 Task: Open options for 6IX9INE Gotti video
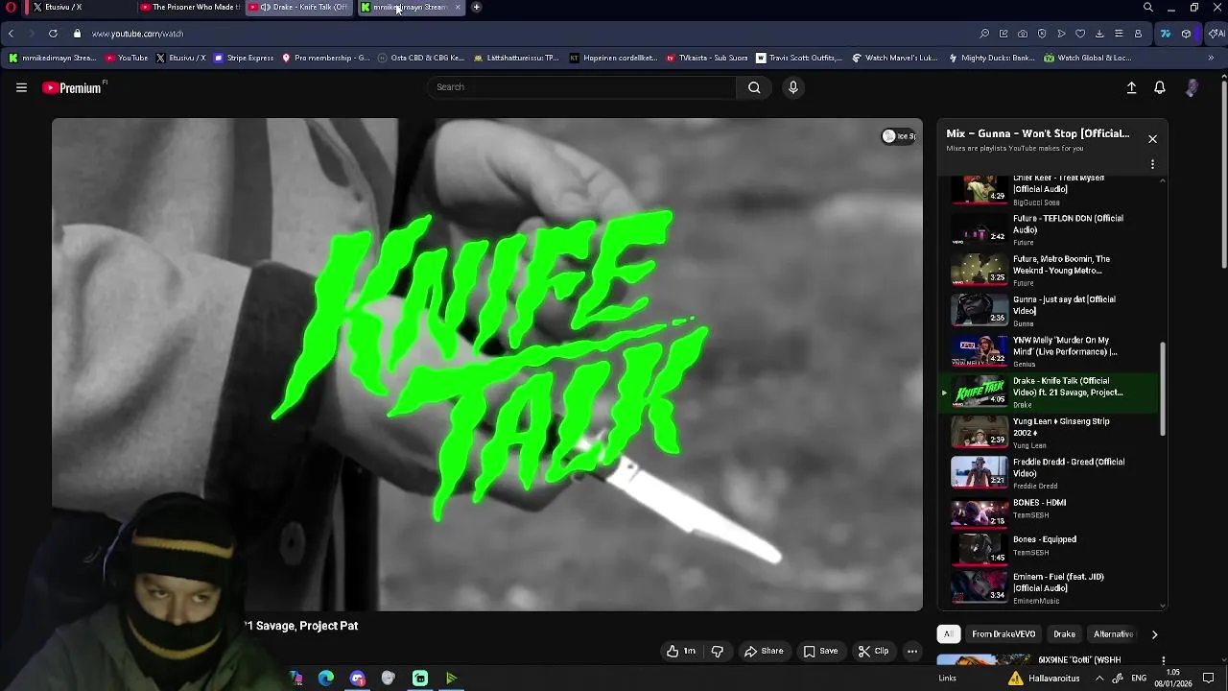[x=1164, y=660]
